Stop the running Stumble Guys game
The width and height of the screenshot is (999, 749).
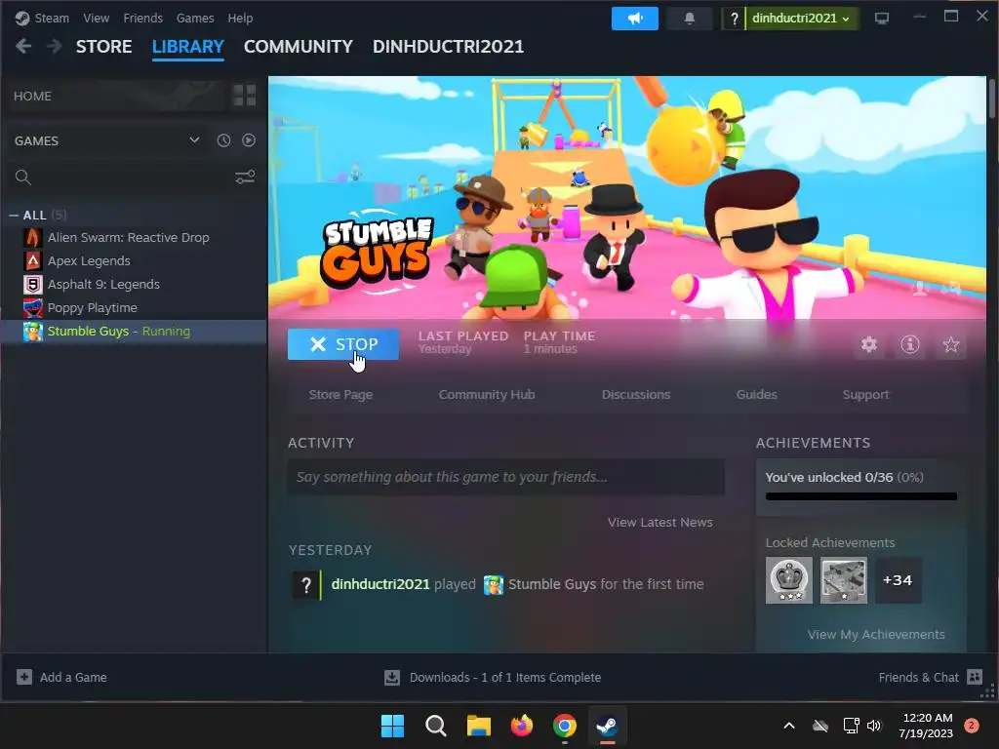coord(343,344)
